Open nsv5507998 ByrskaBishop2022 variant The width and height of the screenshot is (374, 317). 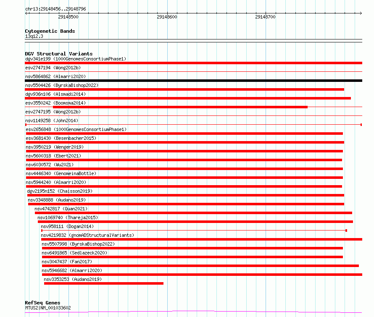click(x=78, y=244)
